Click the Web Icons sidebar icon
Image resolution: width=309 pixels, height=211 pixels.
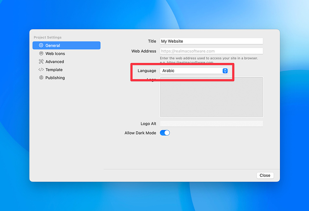(x=41, y=53)
